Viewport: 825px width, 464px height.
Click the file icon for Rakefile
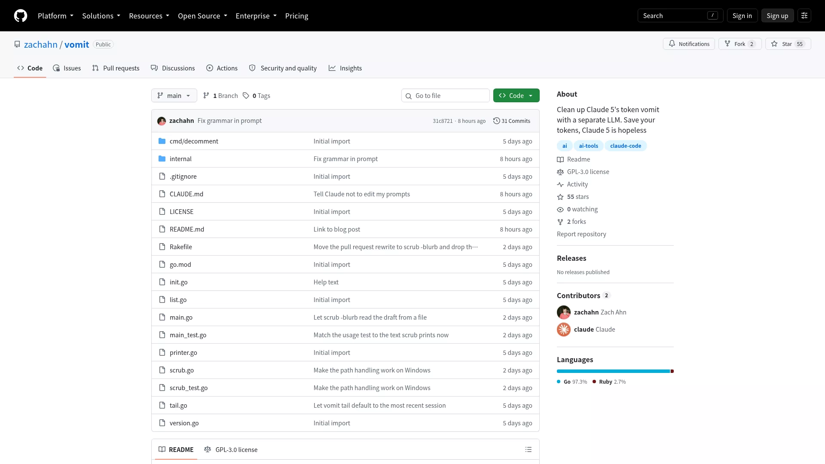(x=162, y=247)
